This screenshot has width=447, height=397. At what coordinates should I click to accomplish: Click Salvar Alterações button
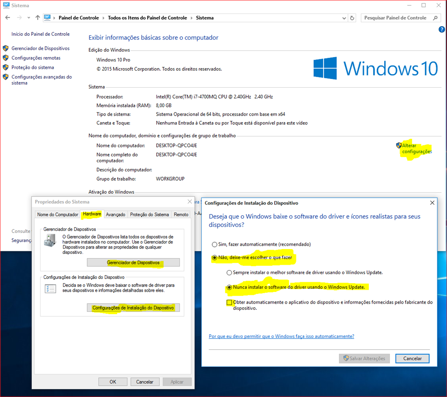[364, 359]
